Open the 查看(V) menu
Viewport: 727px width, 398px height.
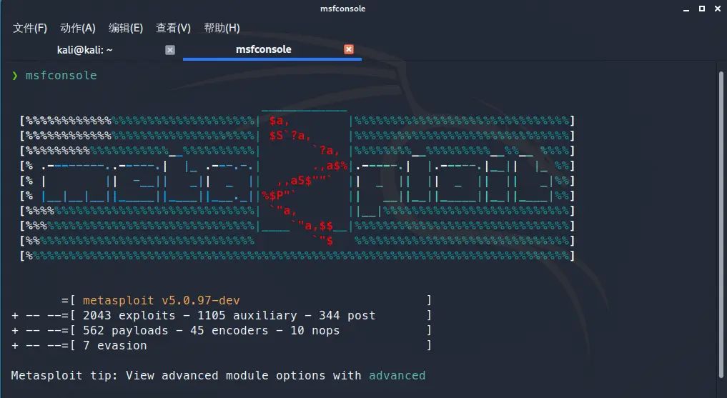[x=174, y=29]
